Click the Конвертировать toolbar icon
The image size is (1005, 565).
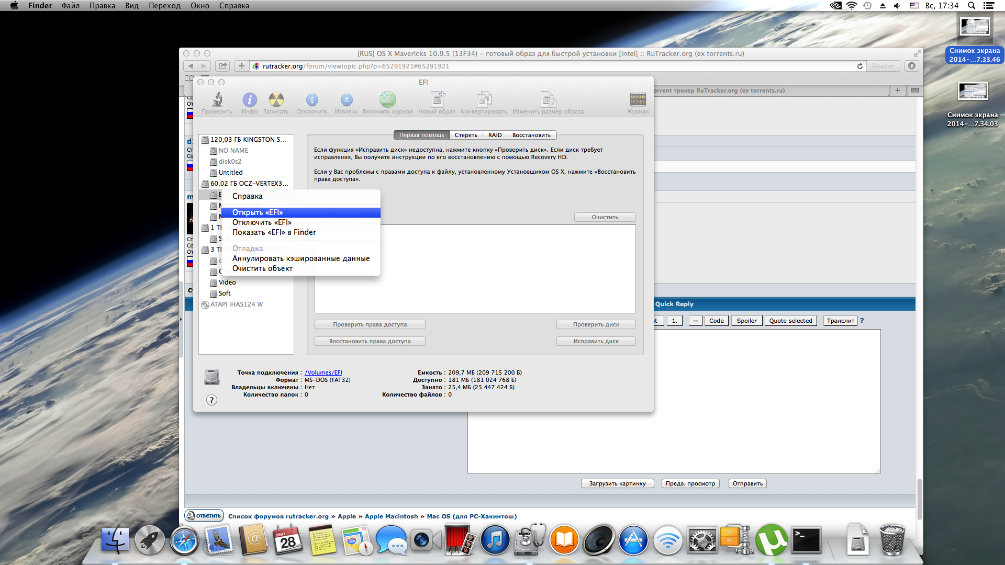484,99
